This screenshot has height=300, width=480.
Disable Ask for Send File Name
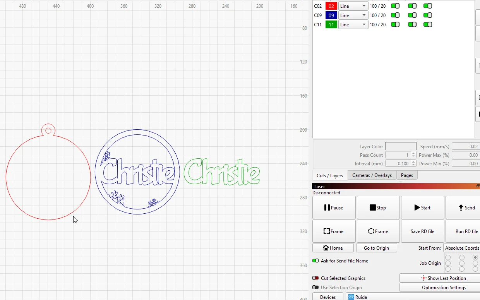tap(315, 261)
